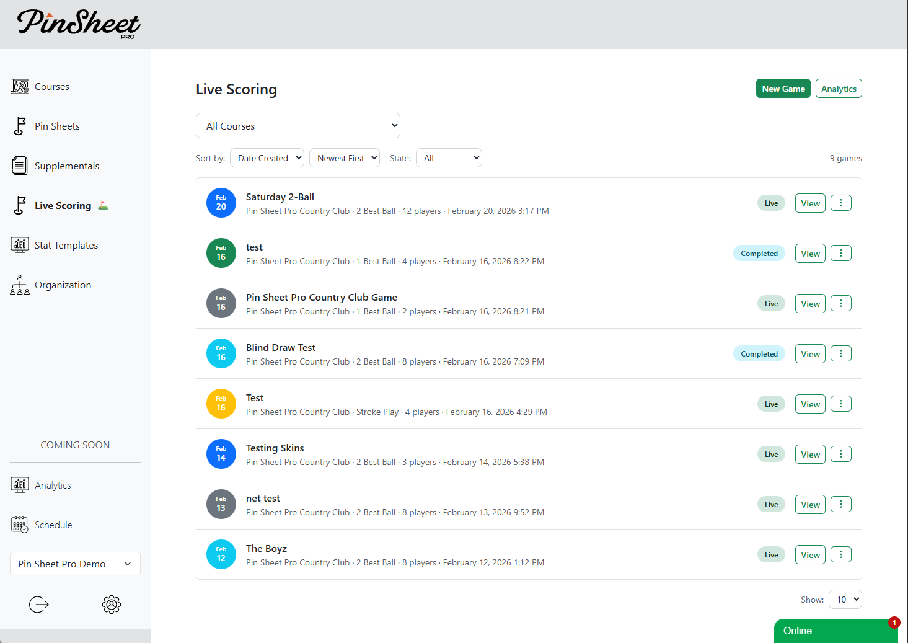Open the Pin Sheet Pro Demo account selector
This screenshot has width=908, height=643.
[x=74, y=564]
